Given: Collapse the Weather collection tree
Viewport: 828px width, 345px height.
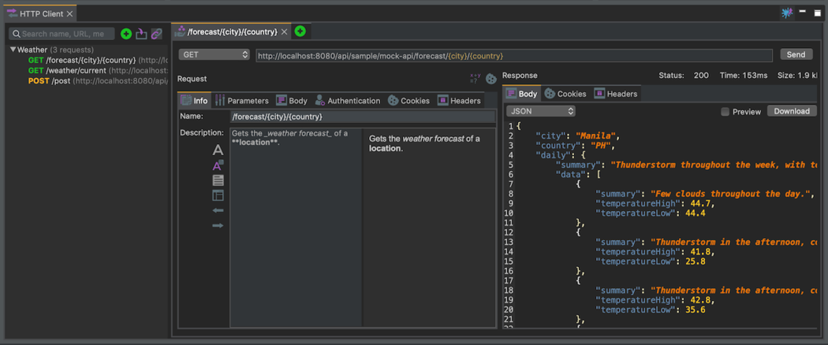Looking at the screenshot, I should tap(13, 50).
